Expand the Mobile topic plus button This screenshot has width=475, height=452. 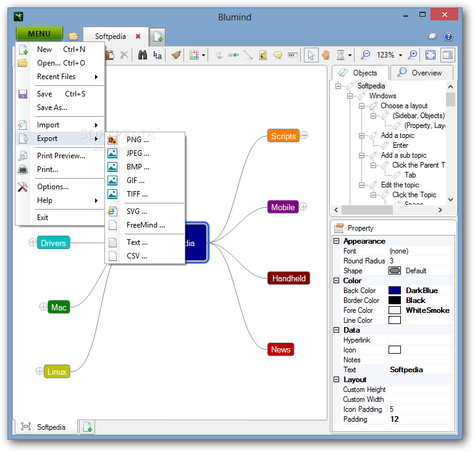pos(303,207)
